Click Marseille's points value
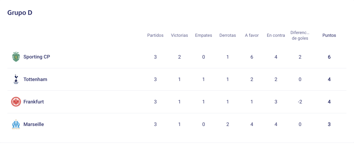Viewport: 354px width, 147px height. tap(329, 124)
